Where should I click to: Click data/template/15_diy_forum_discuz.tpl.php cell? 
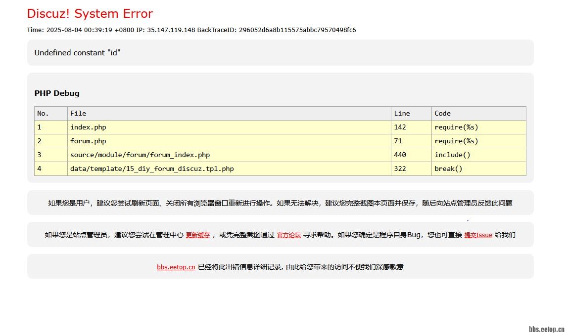click(x=229, y=168)
